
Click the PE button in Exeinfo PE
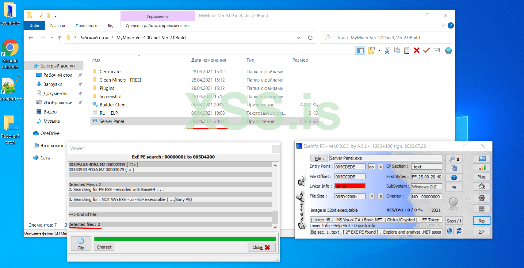pos(454,187)
